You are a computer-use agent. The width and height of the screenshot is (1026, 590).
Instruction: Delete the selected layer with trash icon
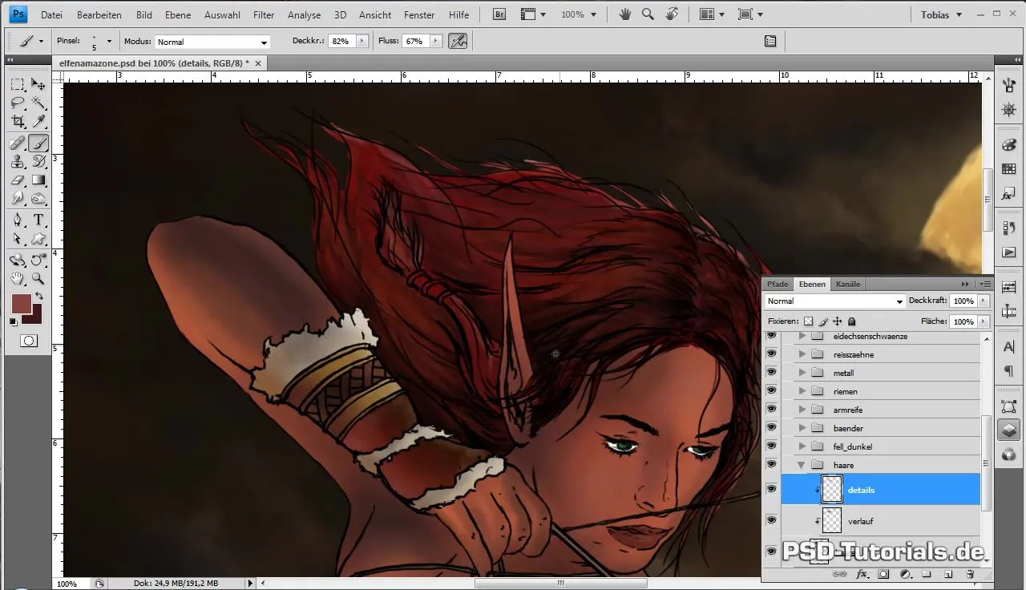coord(969,574)
